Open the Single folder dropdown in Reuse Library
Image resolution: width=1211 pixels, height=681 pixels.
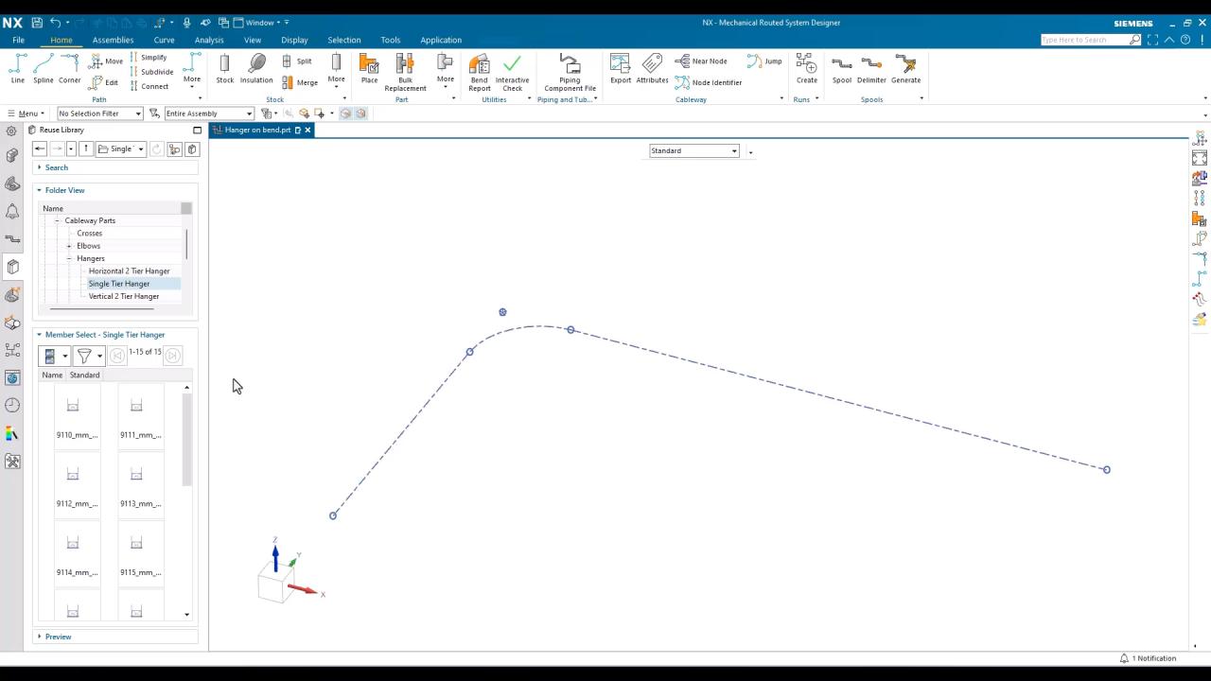point(121,148)
